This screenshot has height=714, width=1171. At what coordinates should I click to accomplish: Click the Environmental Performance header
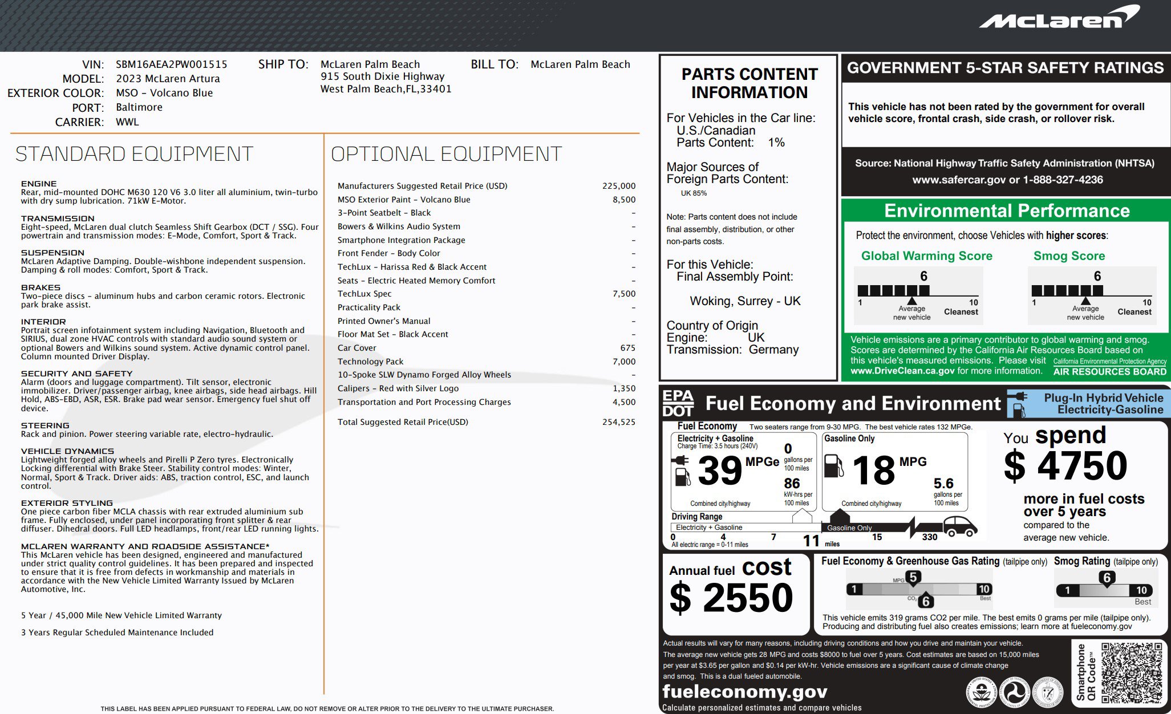point(1007,210)
